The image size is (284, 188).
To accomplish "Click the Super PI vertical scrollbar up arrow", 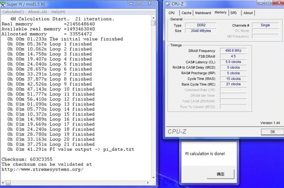I will 153,18.
